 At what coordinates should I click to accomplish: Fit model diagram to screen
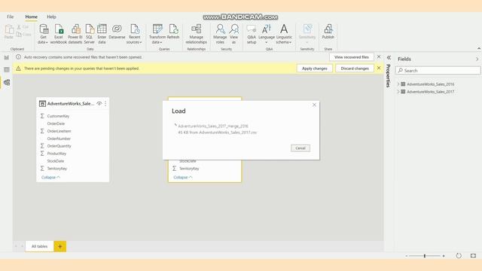click(473, 256)
